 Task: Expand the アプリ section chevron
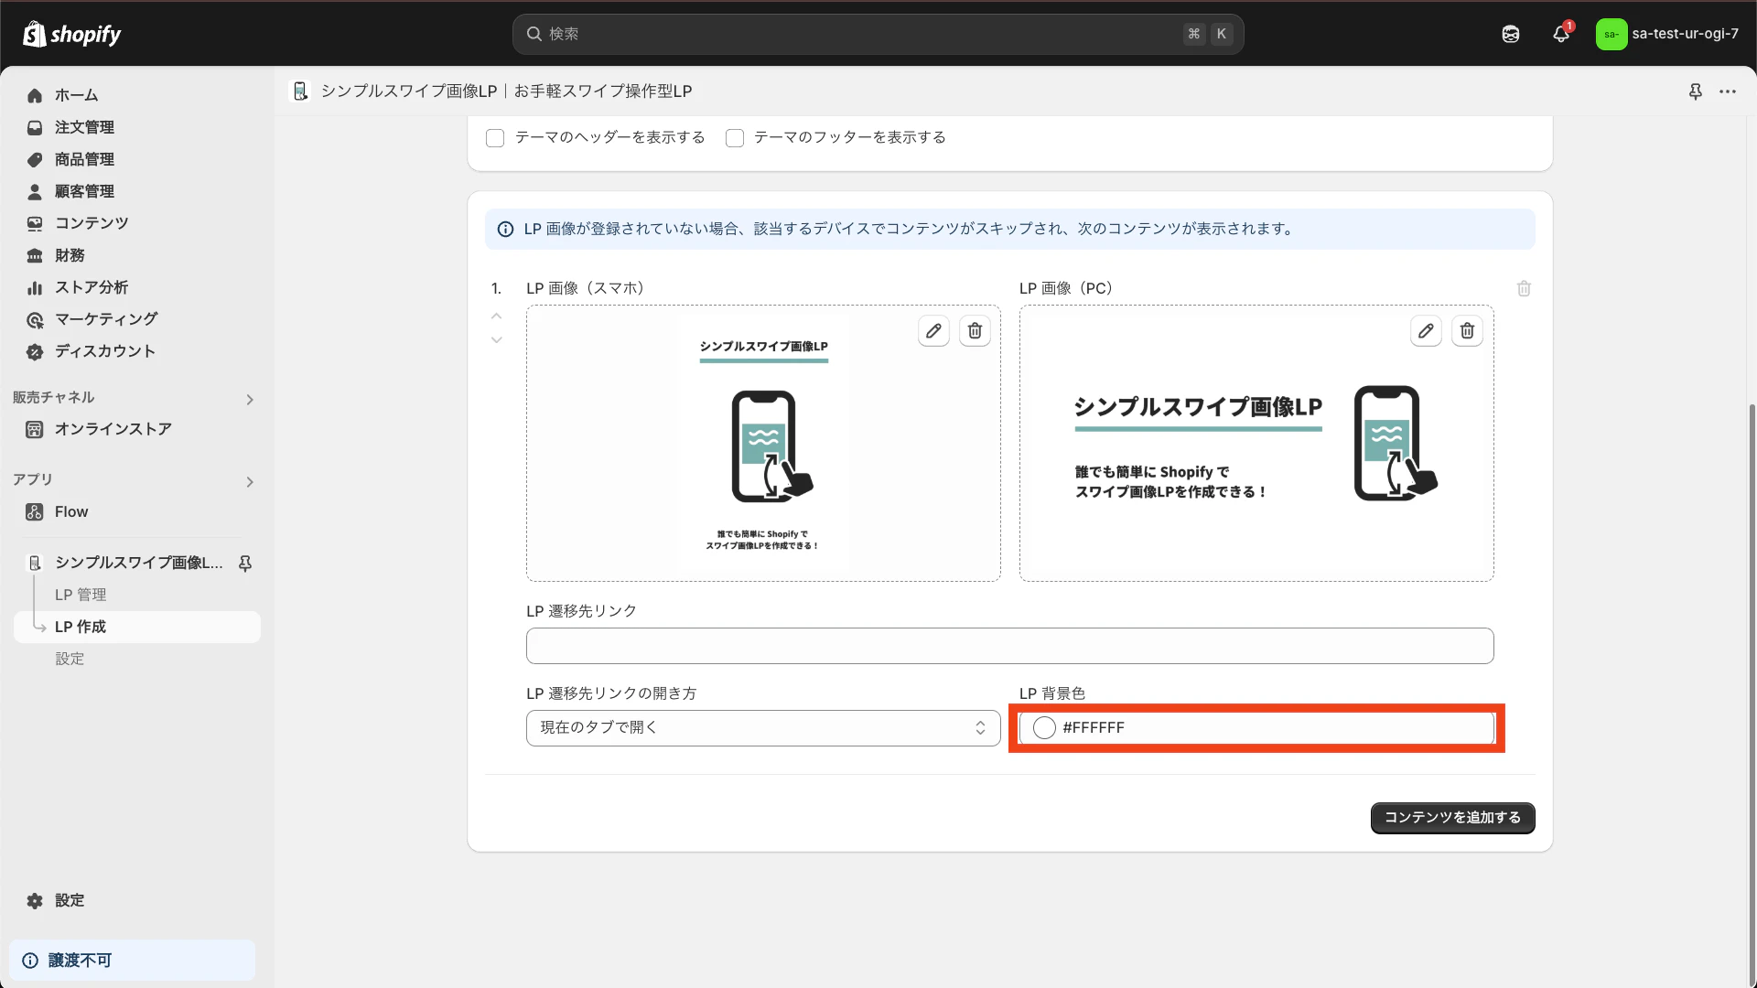[250, 482]
